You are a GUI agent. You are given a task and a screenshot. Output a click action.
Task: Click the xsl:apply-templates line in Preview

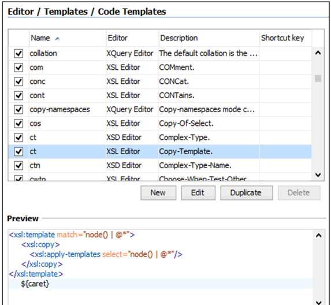(x=106, y=254)
